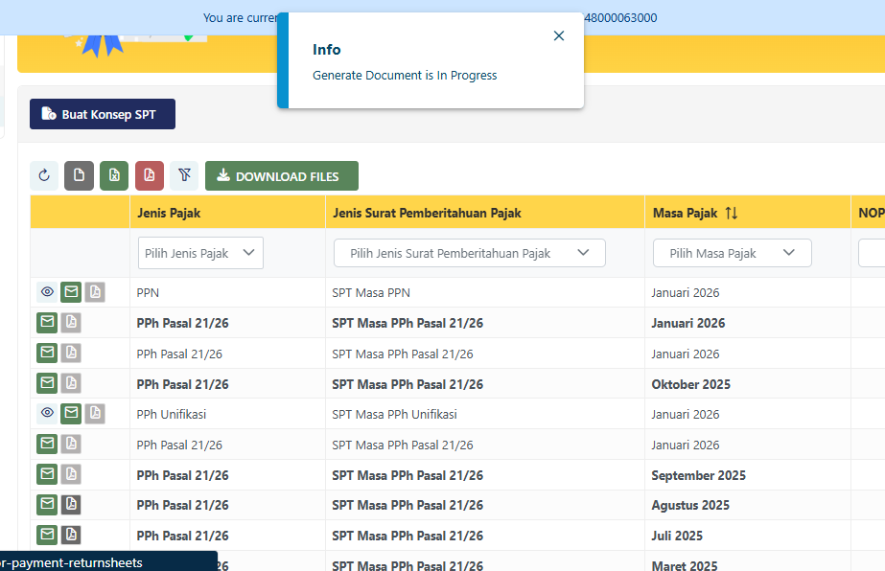Click the mail icon in Agustus 2025 row
The image size is (885, 571).
click(47, 505)
